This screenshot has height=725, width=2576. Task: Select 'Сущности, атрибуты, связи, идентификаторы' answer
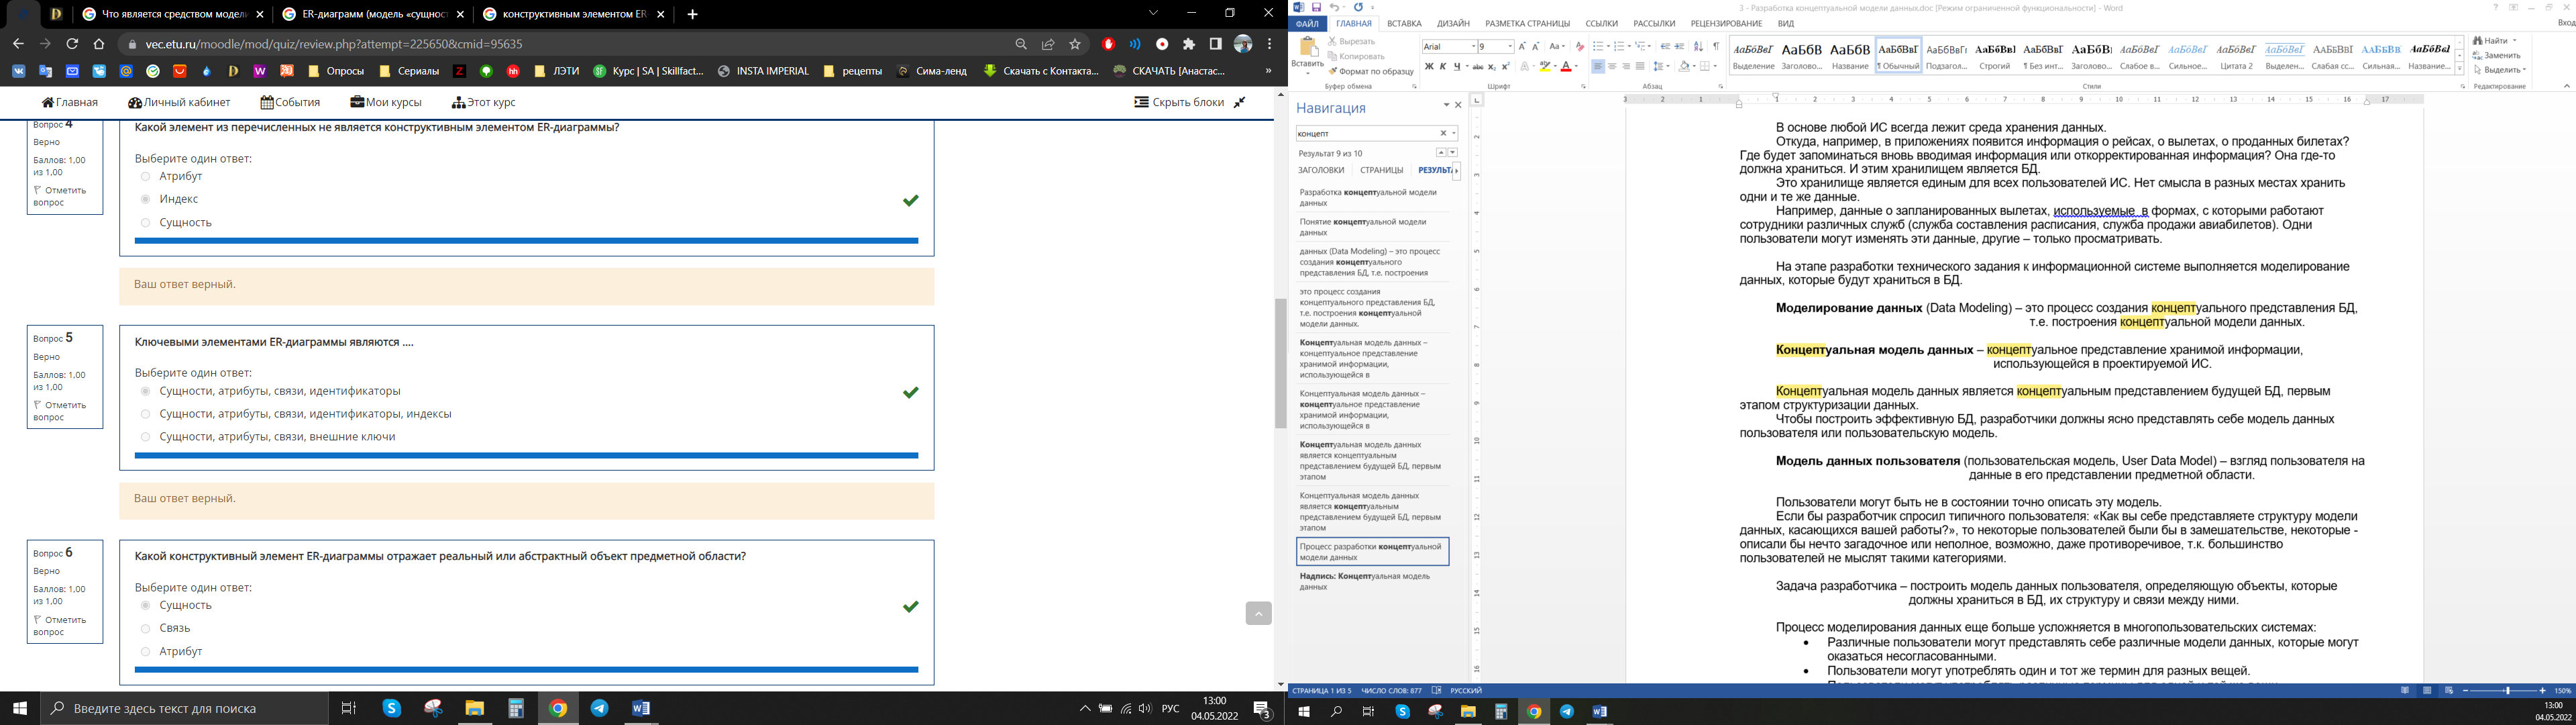tap(145, 391)
